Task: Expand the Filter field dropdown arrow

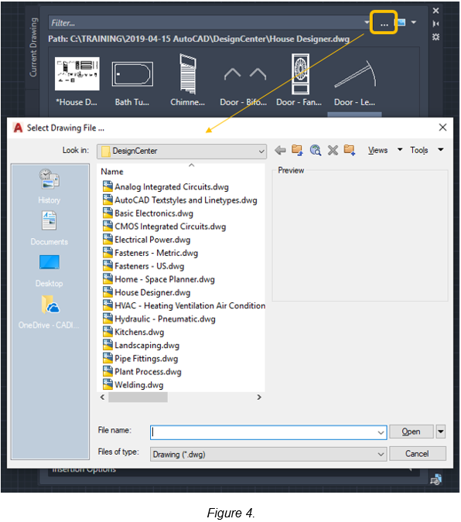Action: pos(367,22)
